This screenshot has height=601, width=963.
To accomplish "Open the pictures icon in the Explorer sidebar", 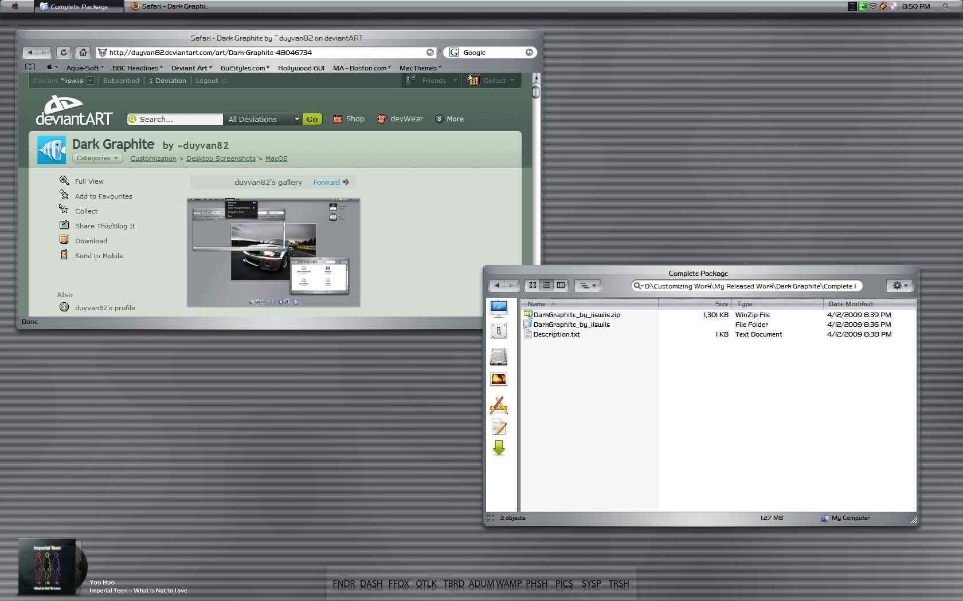I will (x=499, y=379).
